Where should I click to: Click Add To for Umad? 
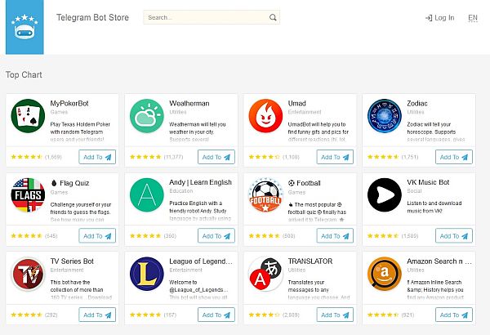335,157
